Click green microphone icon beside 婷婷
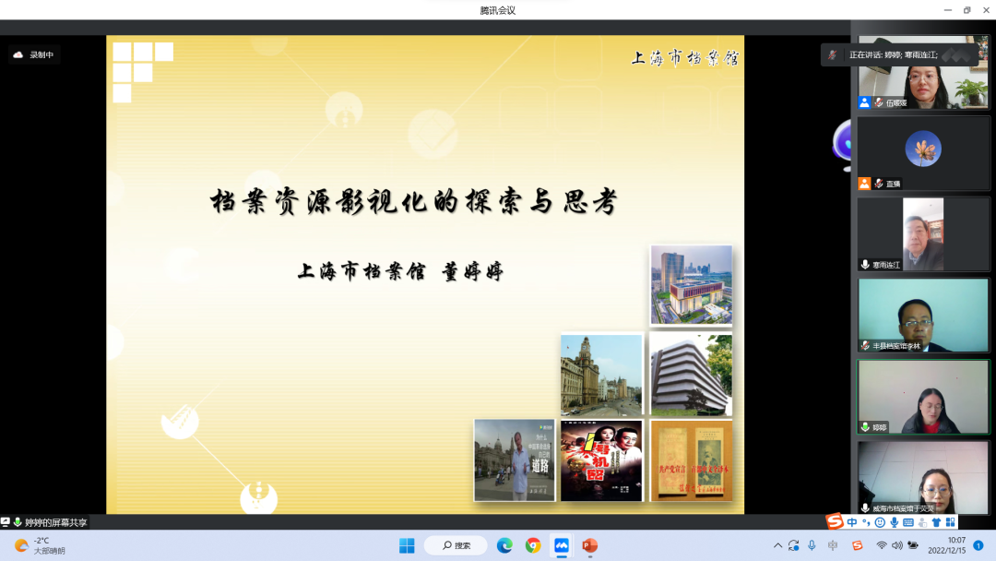Image resolution: width=996 pixels, height=561 pixels. (x=865, y=427)
